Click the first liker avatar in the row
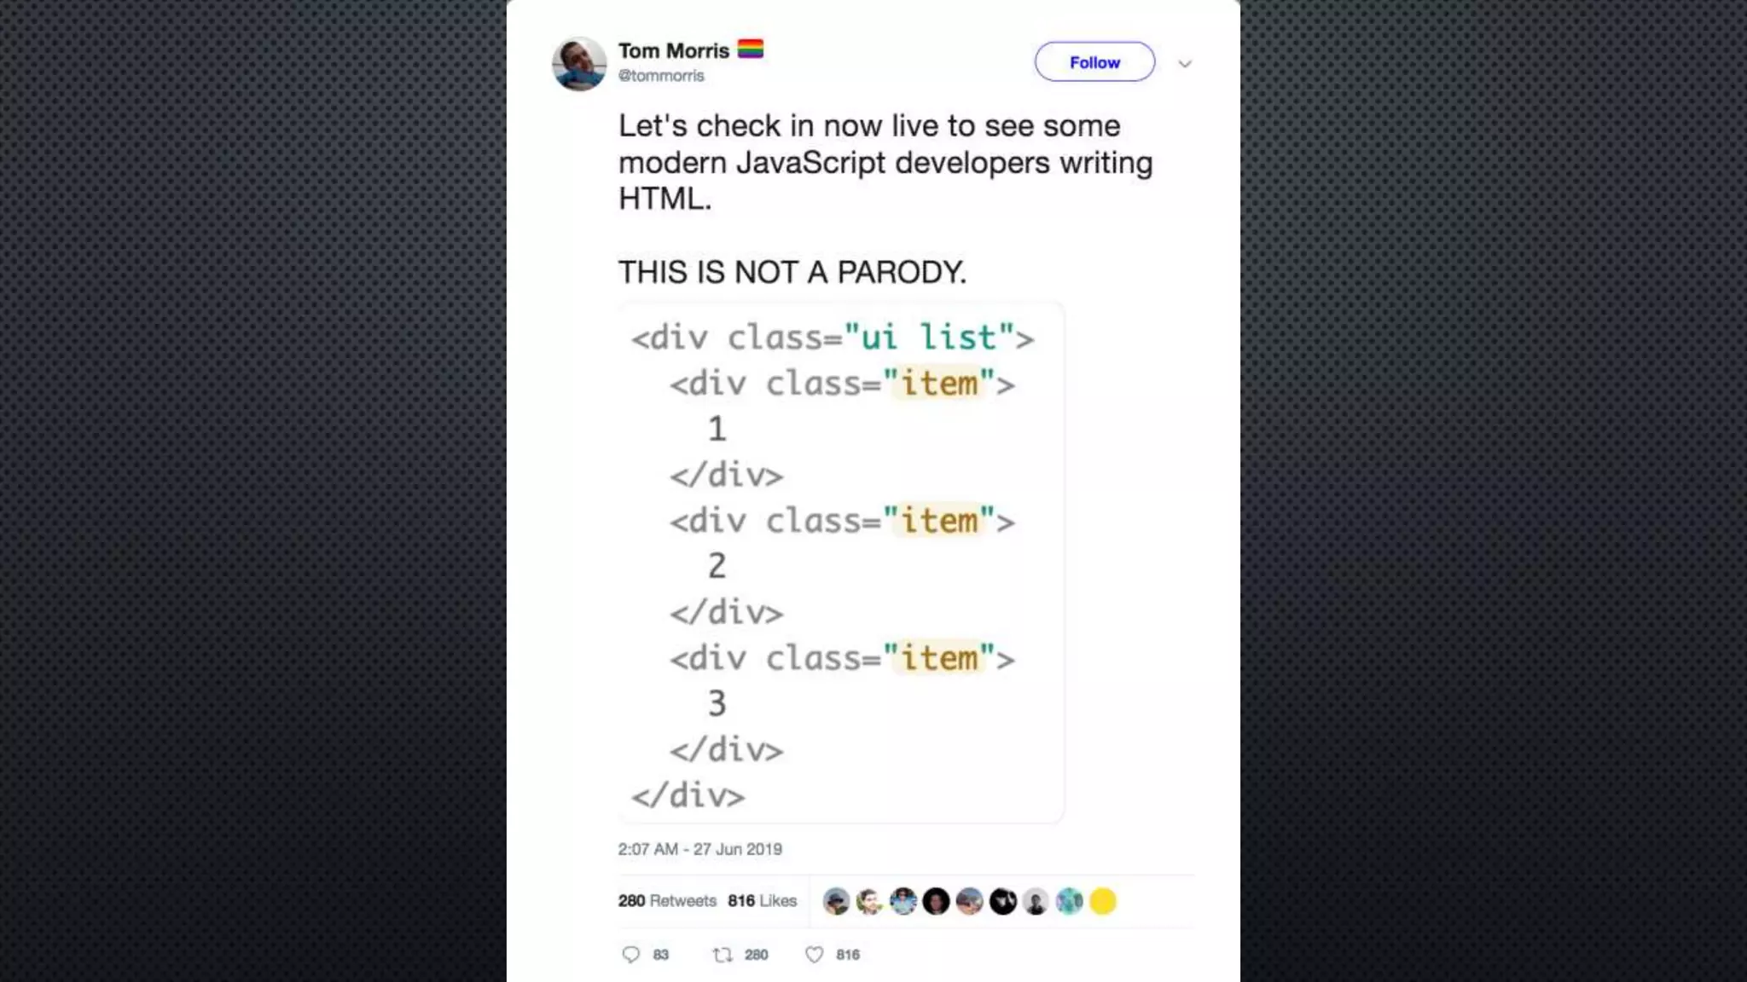The height and width of the screenshot is (982, 1747). 836,901
